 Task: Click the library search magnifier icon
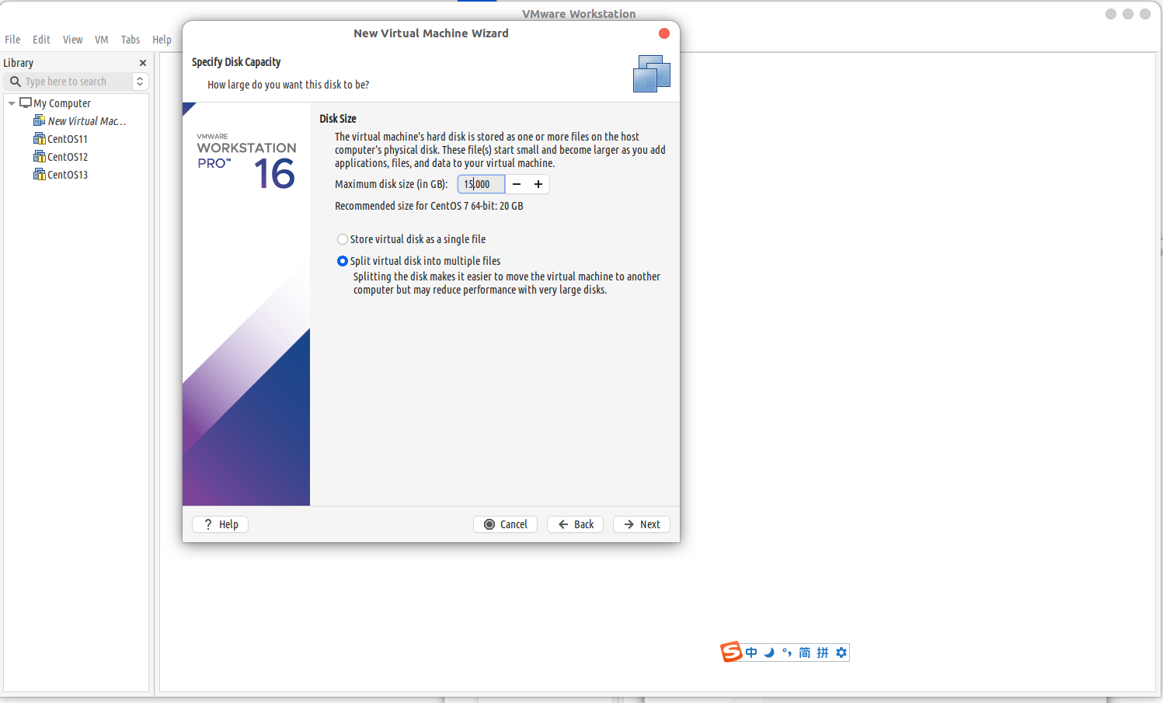(x=15, y=82)
